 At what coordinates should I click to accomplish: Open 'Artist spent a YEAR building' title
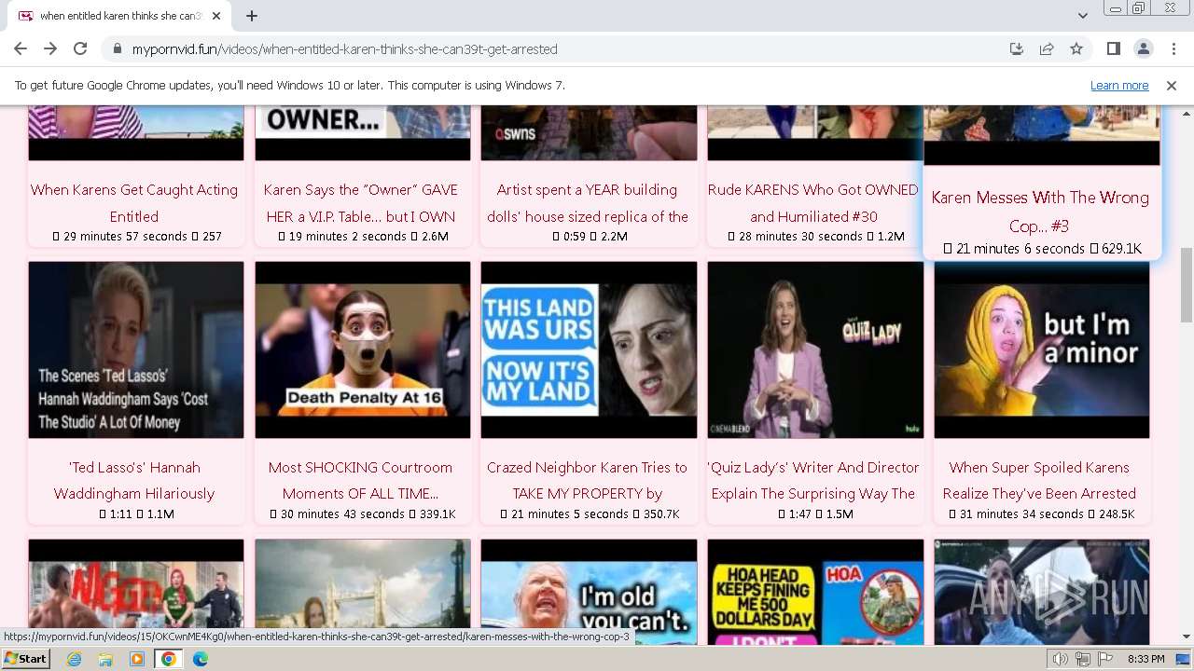[x=588, y=202]
